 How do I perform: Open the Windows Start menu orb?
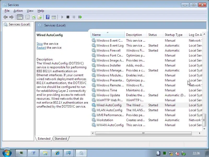click(x=7, y=153)
